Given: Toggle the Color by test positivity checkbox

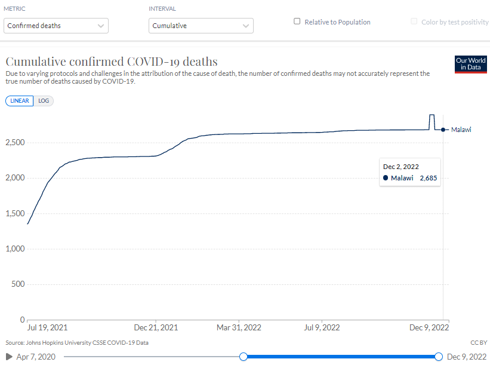Looking at the screenshot, I should coord(414,22).
